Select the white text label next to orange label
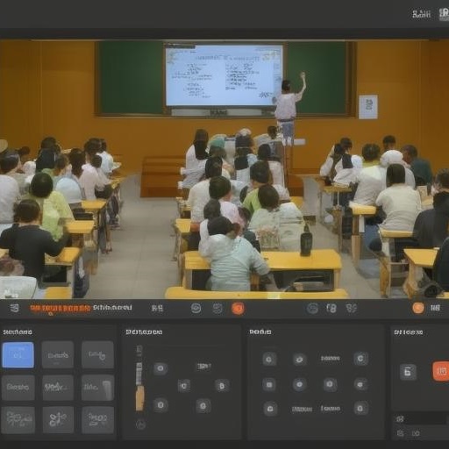 tap(112, 308)
